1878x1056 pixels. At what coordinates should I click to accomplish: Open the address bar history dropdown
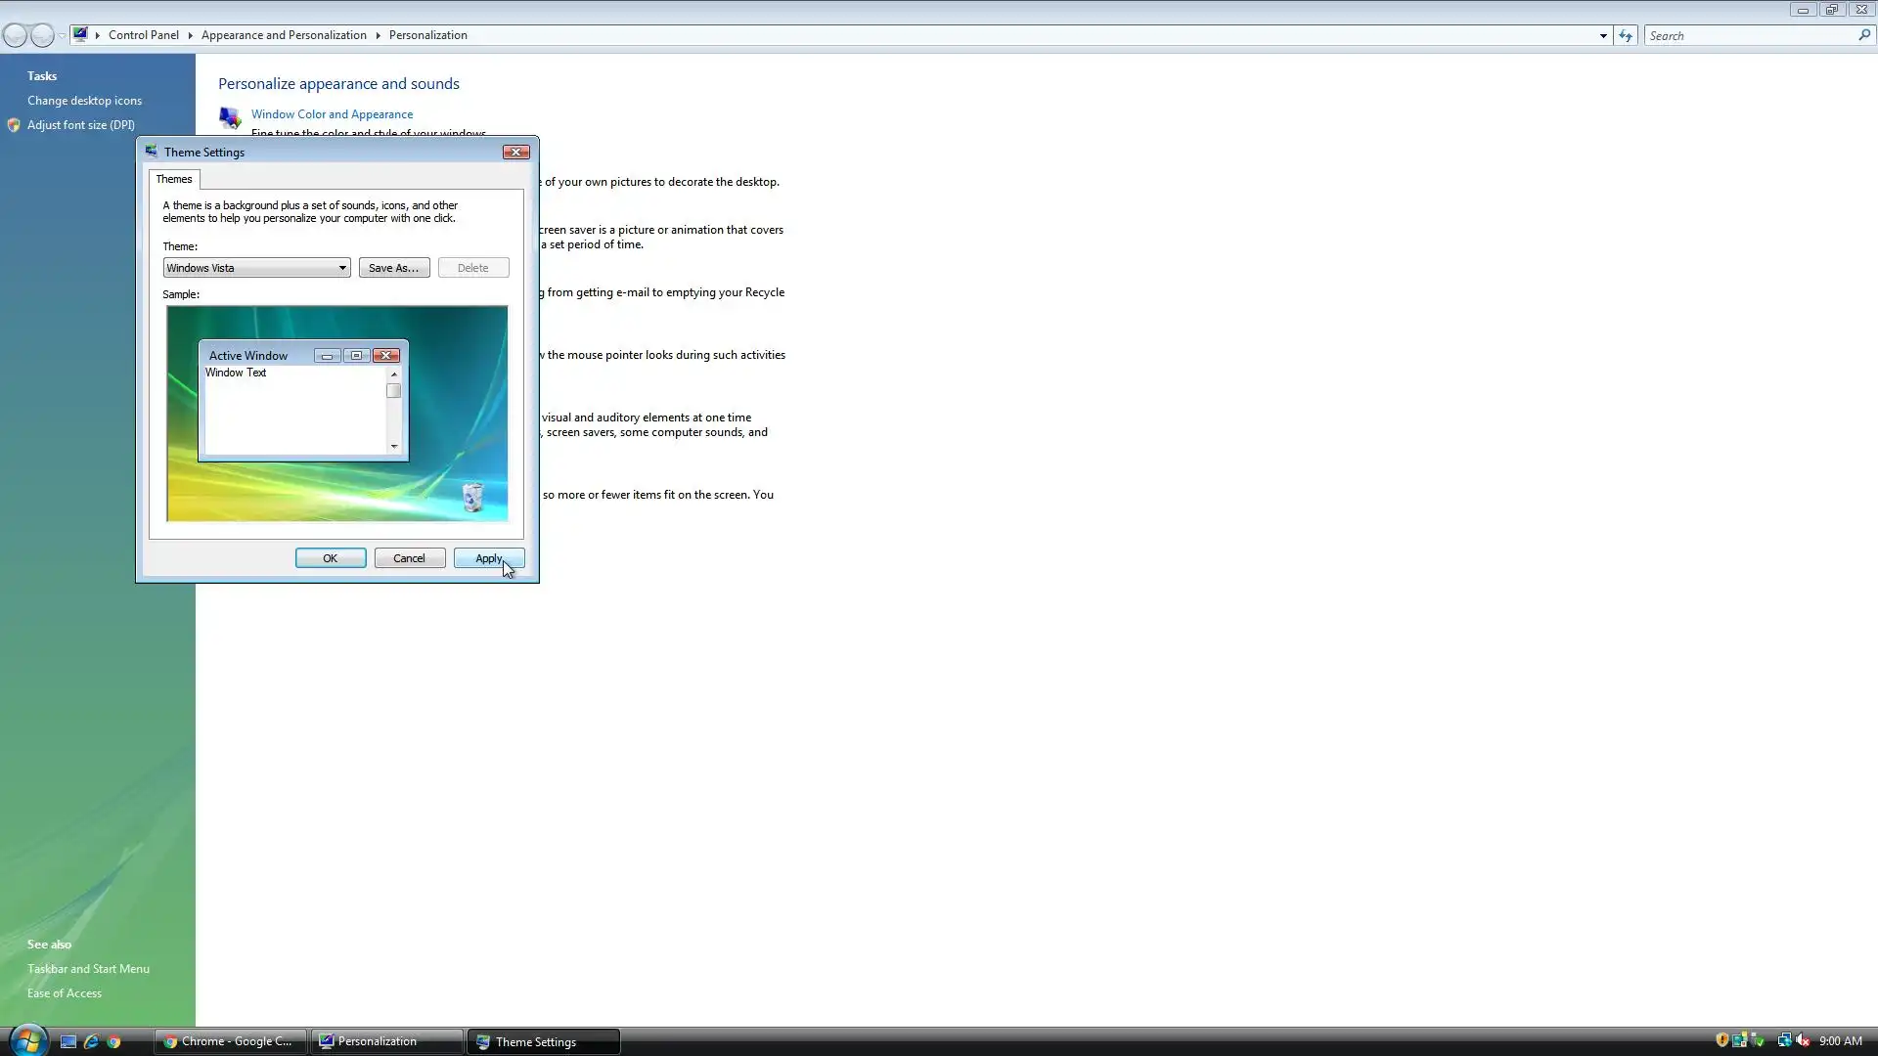point(1603,35)
